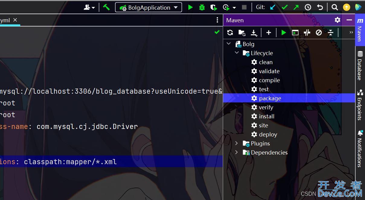The height and width of the screenshot is (200, 365).
Task: Open the profiler options dropdown arrow
Action: (234, 8)
